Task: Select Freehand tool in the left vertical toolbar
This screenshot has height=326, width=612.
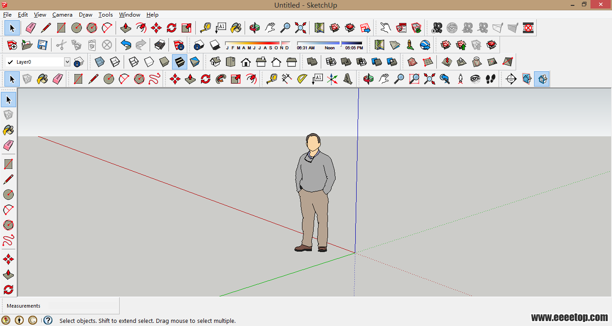Action: [9, 240]
